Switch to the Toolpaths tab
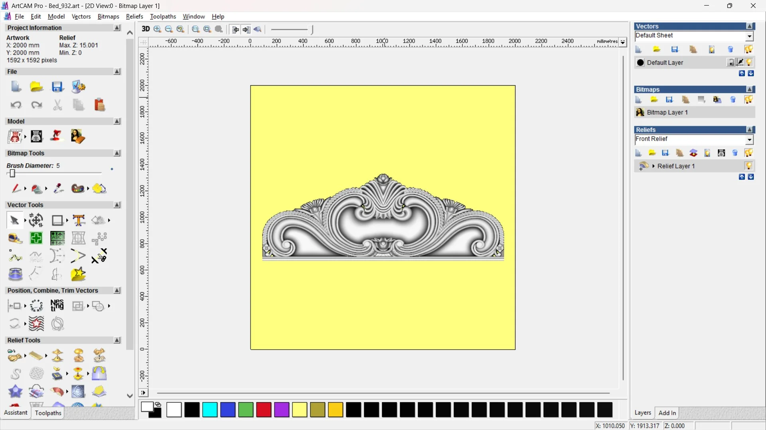 (x=48, y=413)
